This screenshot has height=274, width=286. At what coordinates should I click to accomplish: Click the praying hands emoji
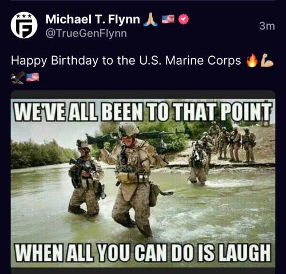click(150, 19)
